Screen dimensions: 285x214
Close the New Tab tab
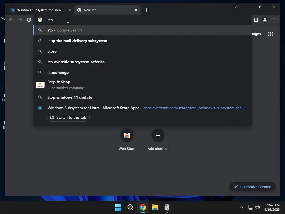pos(136,10)
